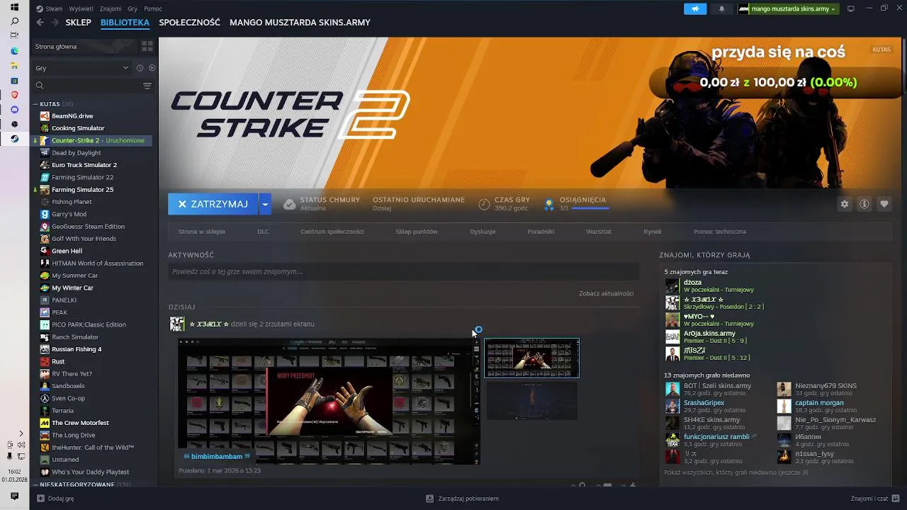Expand ZATRZYMAJ button dropdown arrow
The height and width of the screenshot is (510, 907).
(x=265, y=204)
